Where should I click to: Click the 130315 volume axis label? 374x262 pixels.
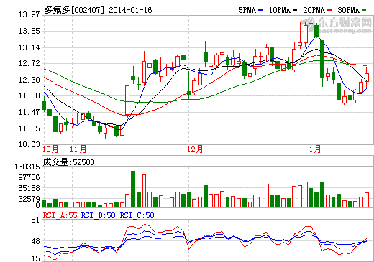(x=27, y=167)
